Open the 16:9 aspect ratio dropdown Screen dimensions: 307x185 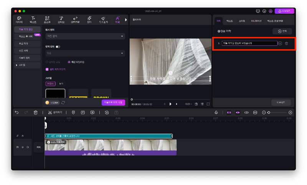tap(188, 104)
